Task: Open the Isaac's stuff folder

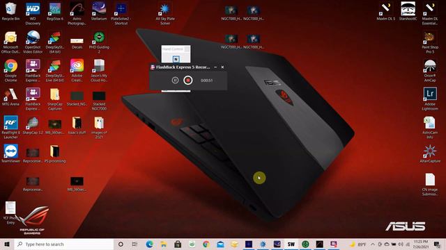Action: [x=77, y=125]
